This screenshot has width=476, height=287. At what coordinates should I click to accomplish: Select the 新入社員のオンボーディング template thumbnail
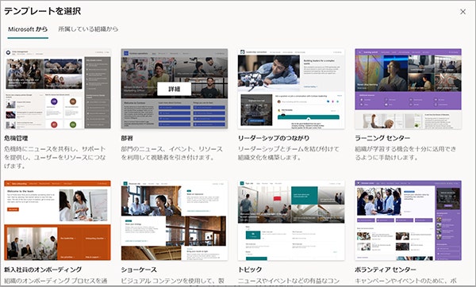57,220
